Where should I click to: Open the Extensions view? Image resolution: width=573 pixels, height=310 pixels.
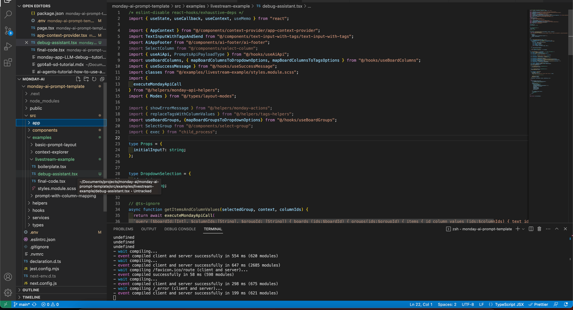pos(8,62)
